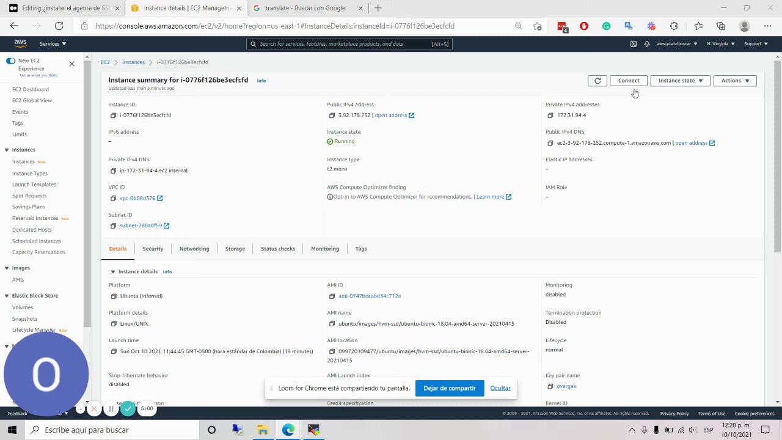Image resolution: width=782 pixels, height=440 pixels.
Task: Copy the Public IPv4 DNS name
Action: [550, 143]
